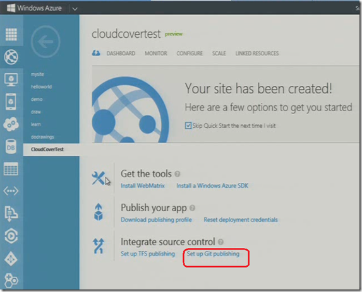Screen dimensions: 362x292
Task: Select dodrawings in the site list
Action: click(x=42, y=137)
